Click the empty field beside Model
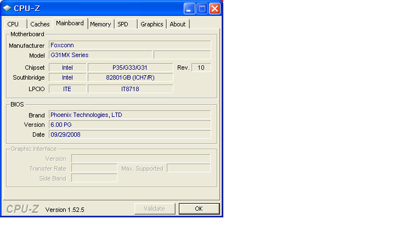Image resolution: width=395 pixels, height=247 pixels. [182, 55]
